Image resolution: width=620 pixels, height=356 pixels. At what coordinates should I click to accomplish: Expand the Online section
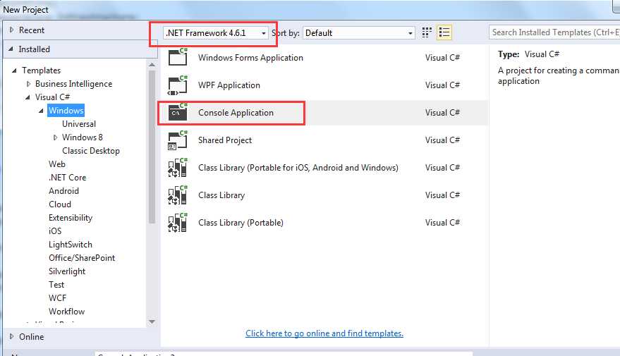pos(11,337)
